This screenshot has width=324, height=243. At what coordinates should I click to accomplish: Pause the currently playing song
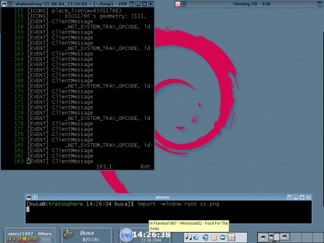point(19,240)
